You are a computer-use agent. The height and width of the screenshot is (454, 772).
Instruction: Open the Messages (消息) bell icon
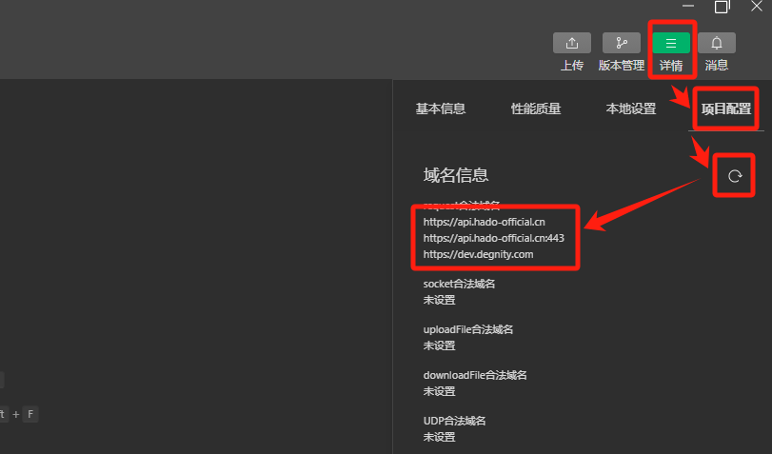tap(717, 44)
